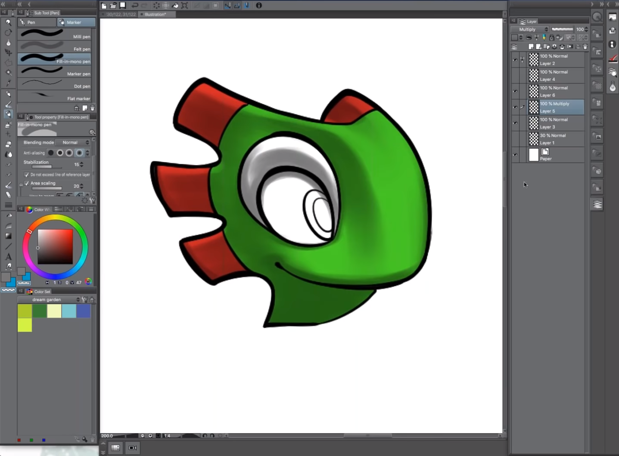Select the Eraser tool
The height and width of the screenshot is (456, 619).
pyautogui.click(x=8, y=145)
